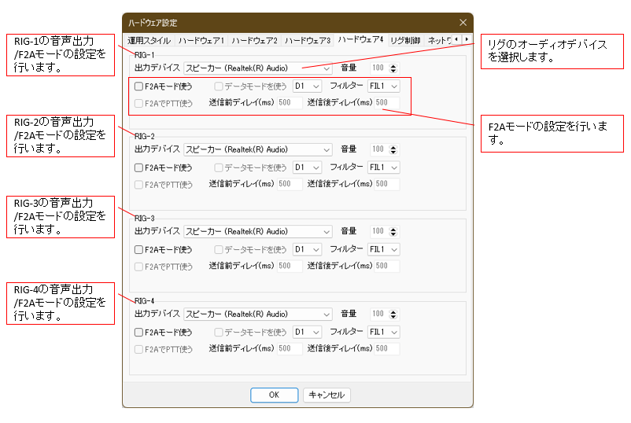
Task: Open the ハードウェア3 tab
Action: point(308,41)
